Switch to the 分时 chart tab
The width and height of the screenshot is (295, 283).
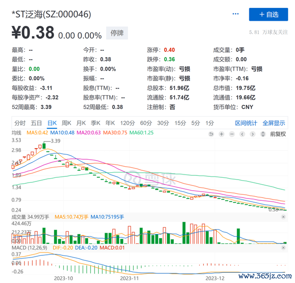click(20, 123)
